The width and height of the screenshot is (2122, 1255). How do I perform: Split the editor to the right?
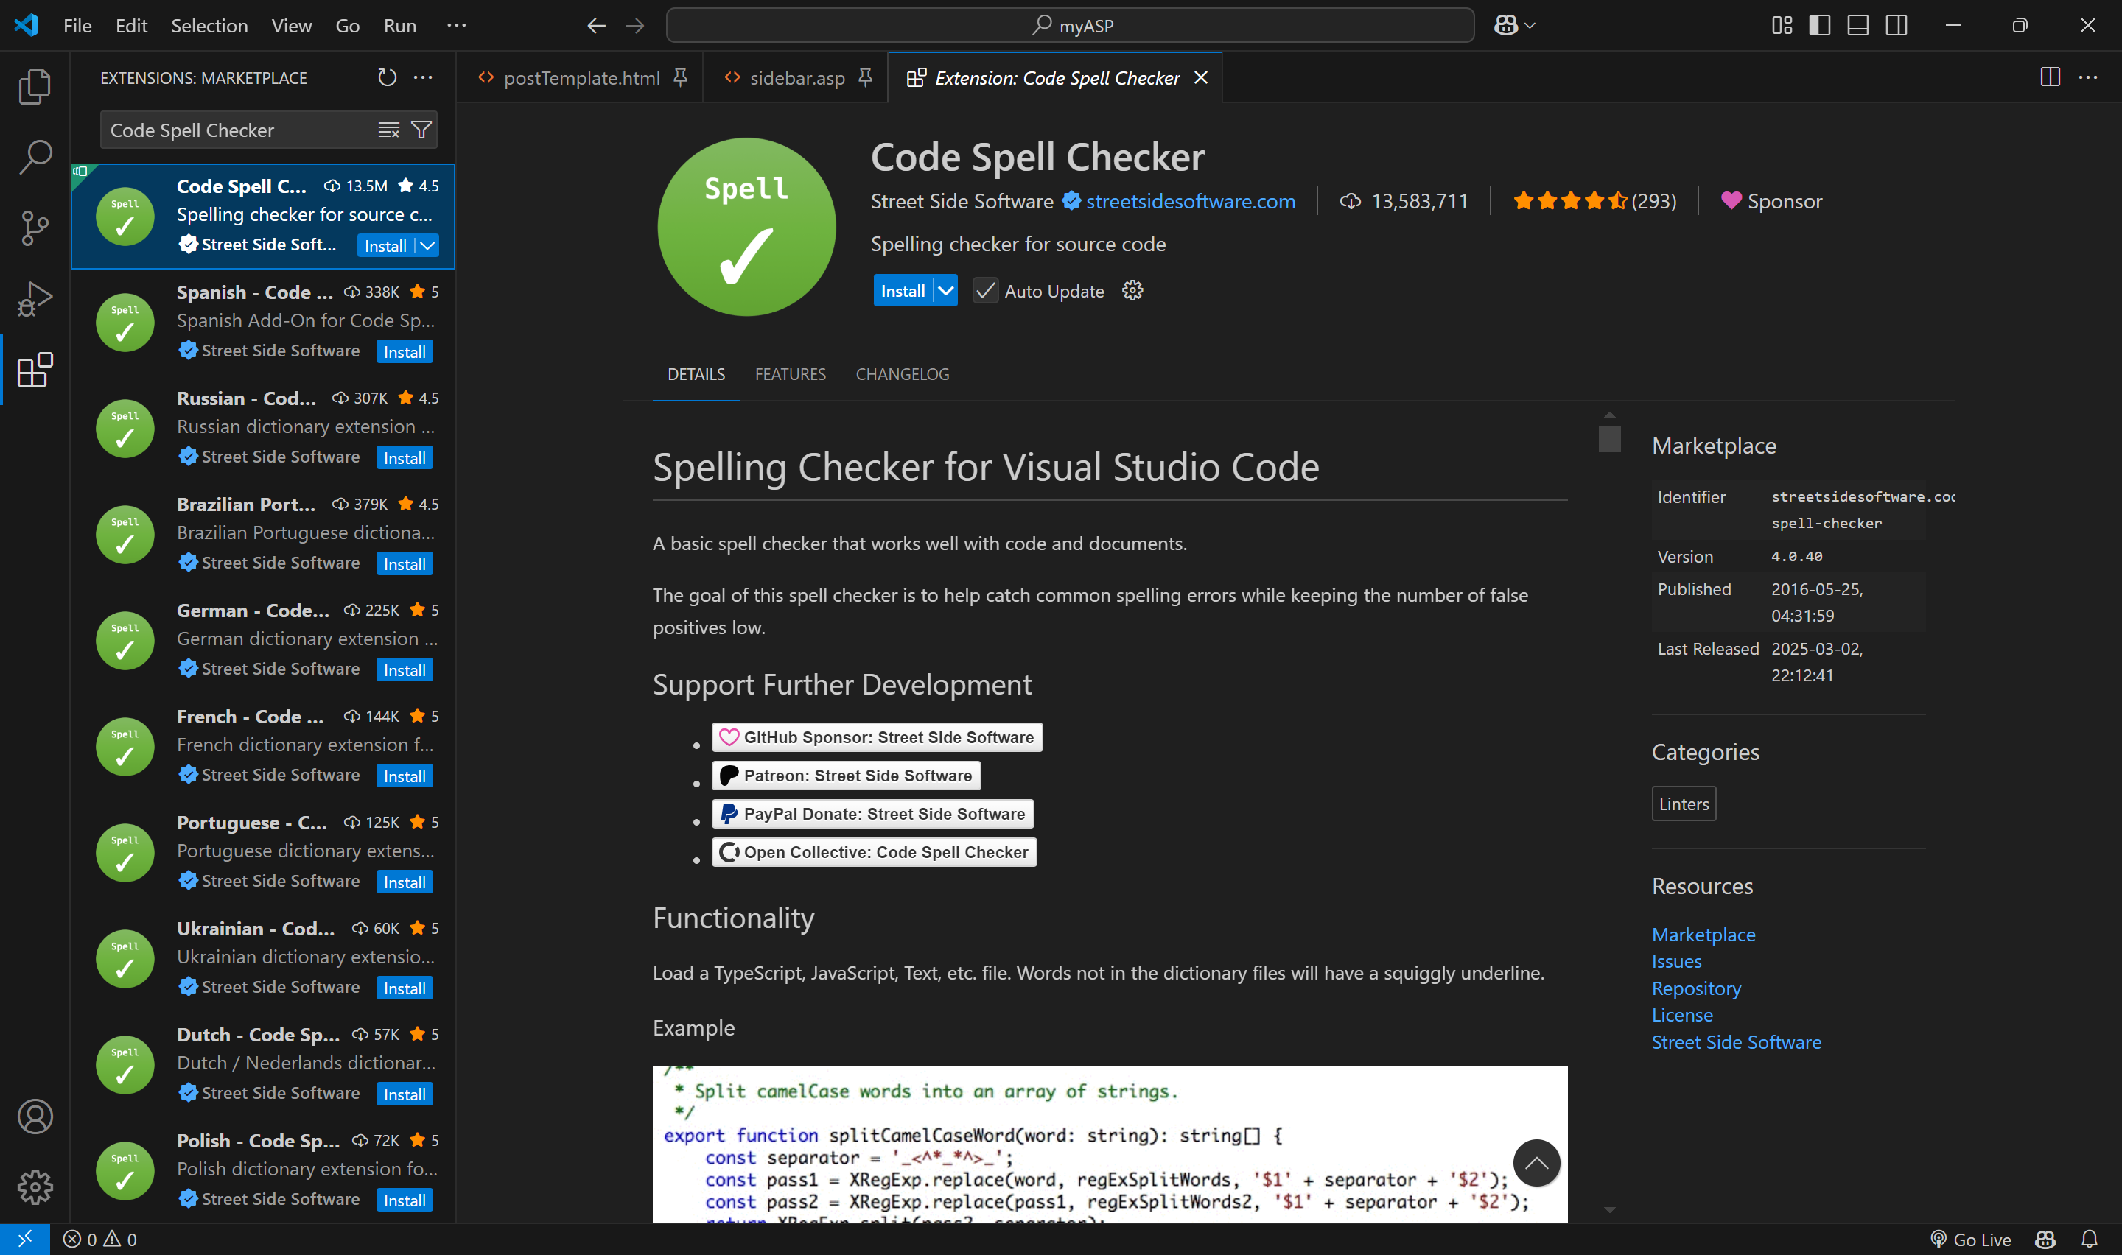click(2050, 77)
